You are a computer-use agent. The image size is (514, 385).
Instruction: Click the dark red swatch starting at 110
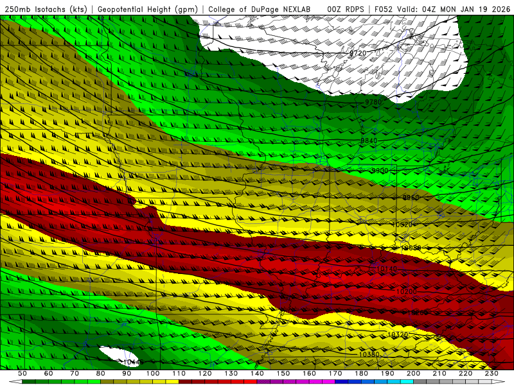(185, 382)
